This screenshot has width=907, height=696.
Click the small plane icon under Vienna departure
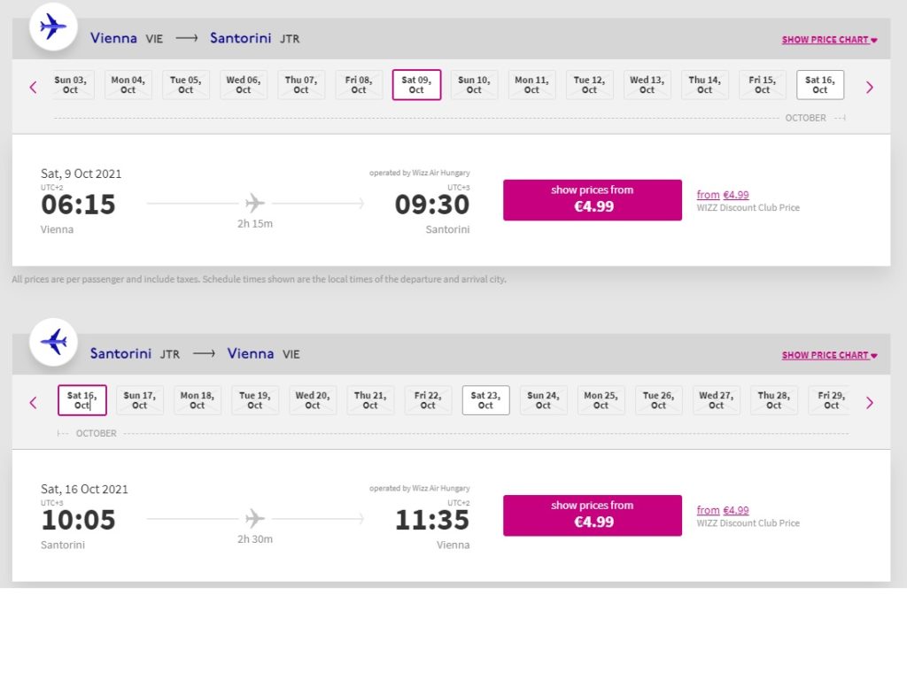click(255, 204)
